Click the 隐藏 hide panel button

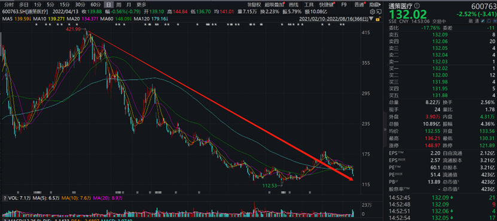point(374,4)
